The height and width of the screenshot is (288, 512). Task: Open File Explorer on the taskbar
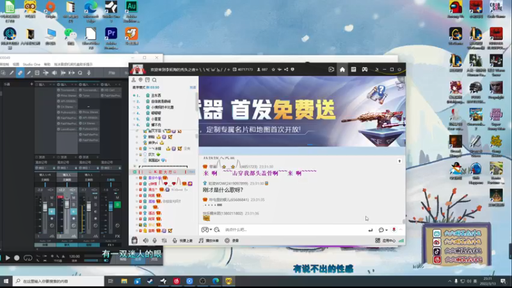pos(124,281)
